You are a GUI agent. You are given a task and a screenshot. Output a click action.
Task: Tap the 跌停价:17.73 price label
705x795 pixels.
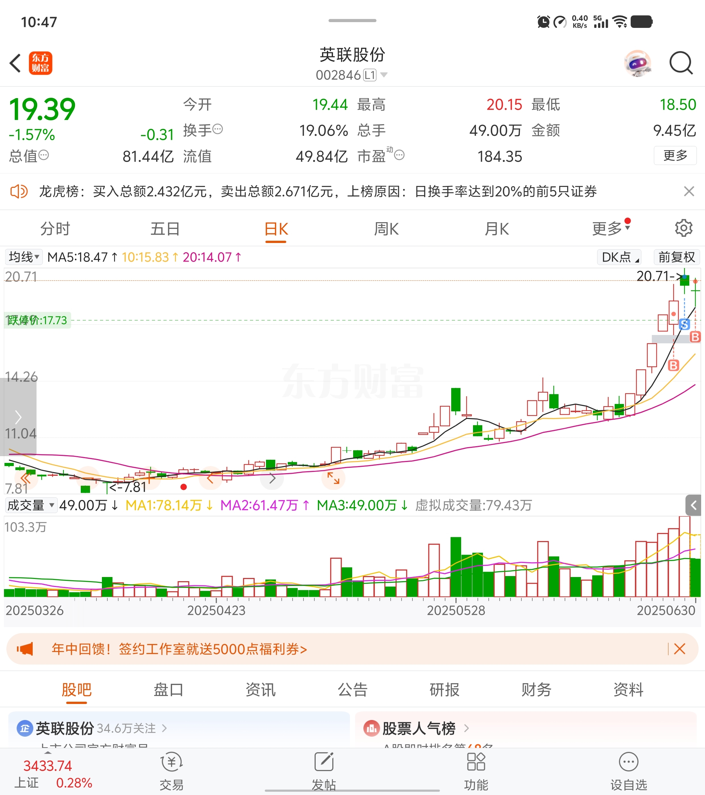pyautogui.click(x=37, y=320)
